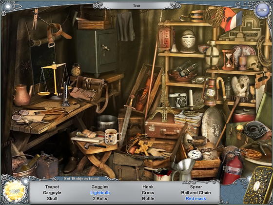Pick the white gargoyle statue on the shelf
This screenshot has height=205, width=273.
pos(240,87)
